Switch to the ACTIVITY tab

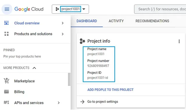116,21
